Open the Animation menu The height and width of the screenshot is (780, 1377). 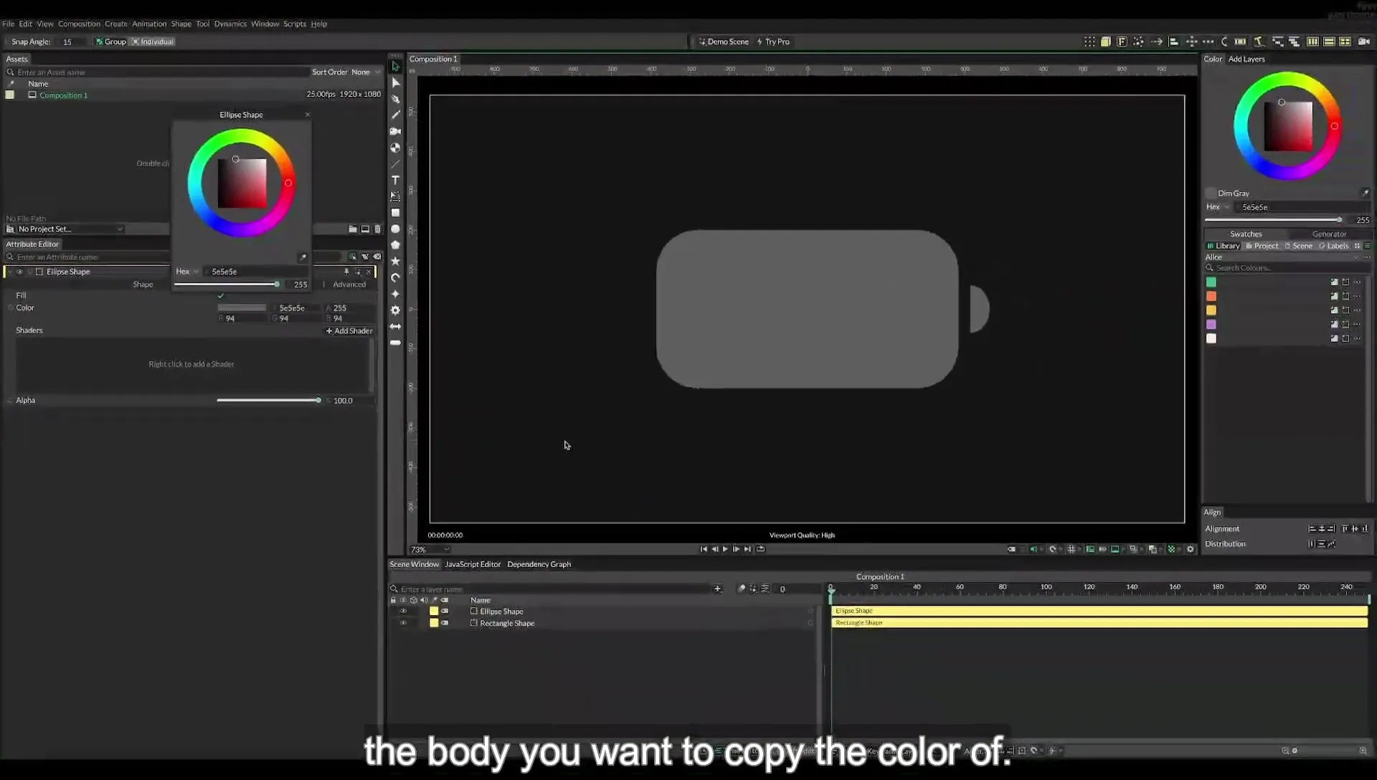pyautogui.click(x=149, y=24)
